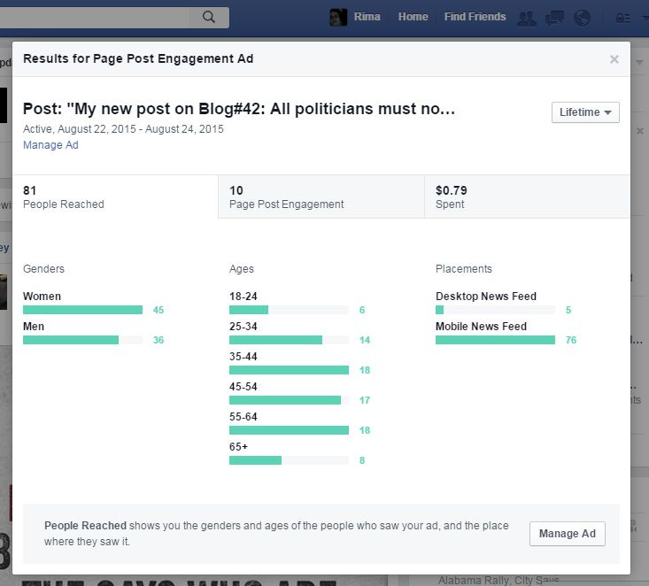The height and width of the screenshot is (586, 649).
Task: Open the notifications globe icon
Action: tap(582, 18)
